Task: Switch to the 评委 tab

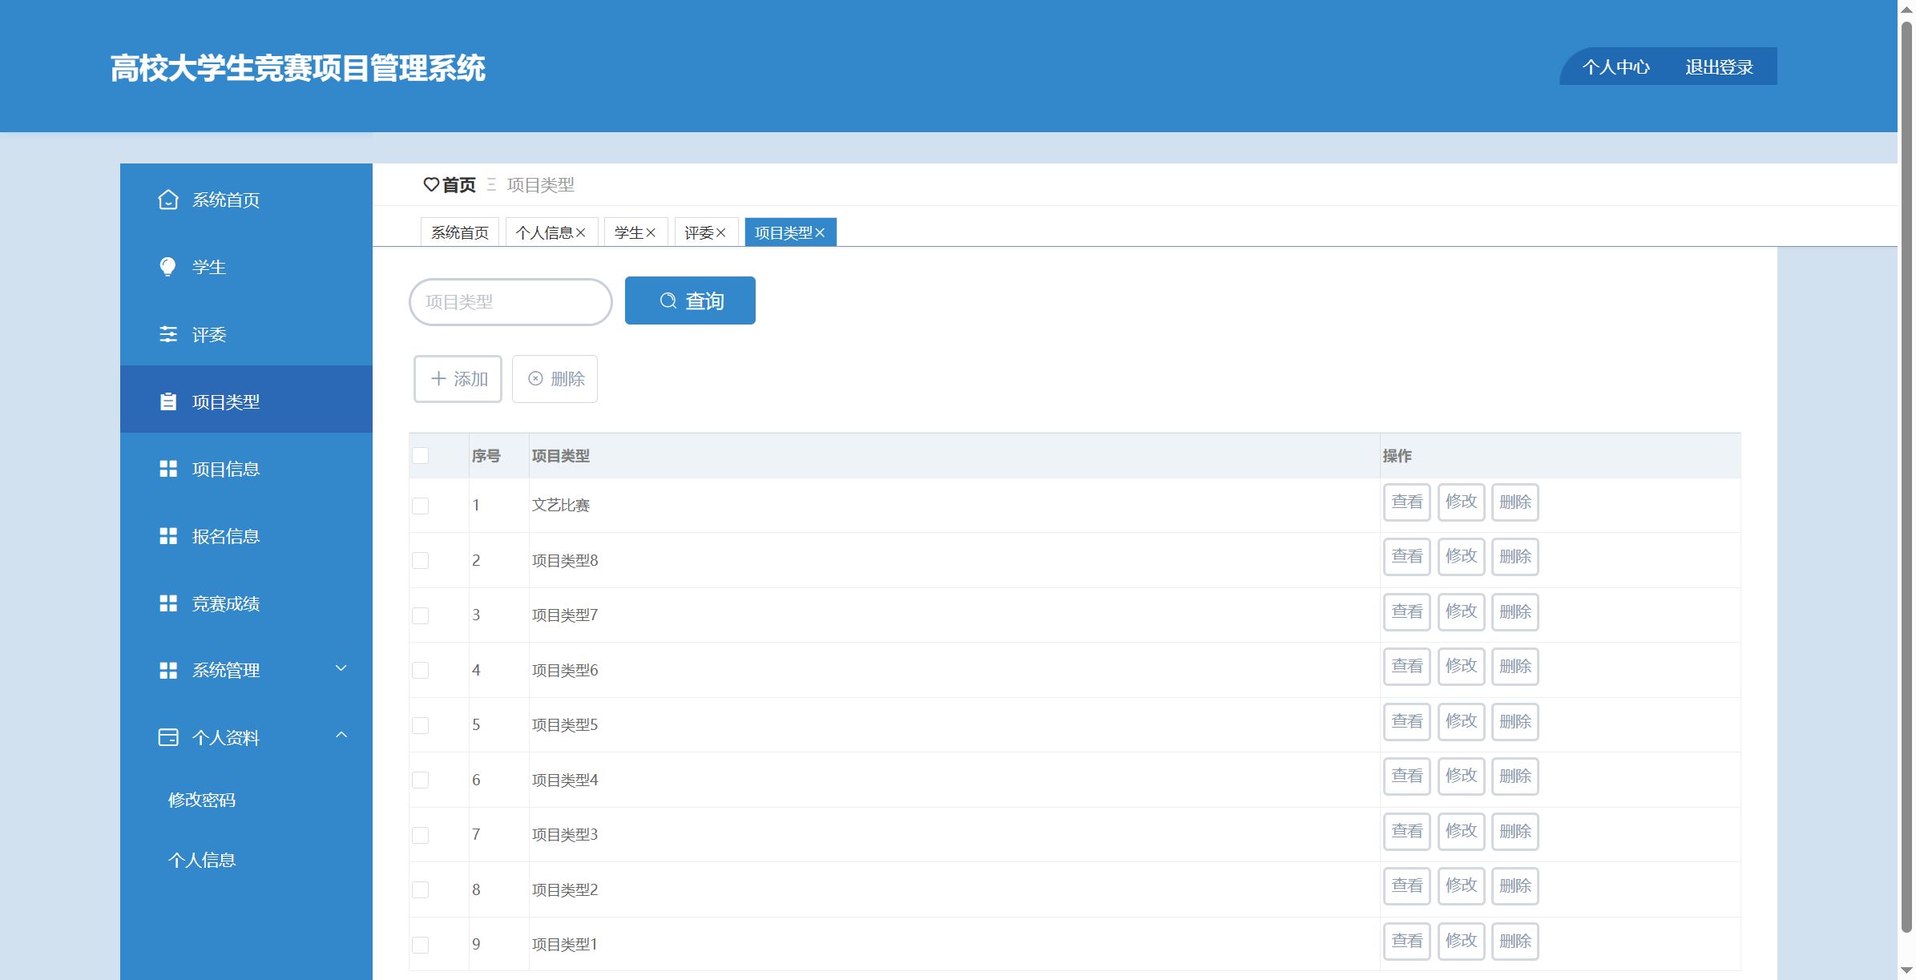Action: (x=699, y=232)
